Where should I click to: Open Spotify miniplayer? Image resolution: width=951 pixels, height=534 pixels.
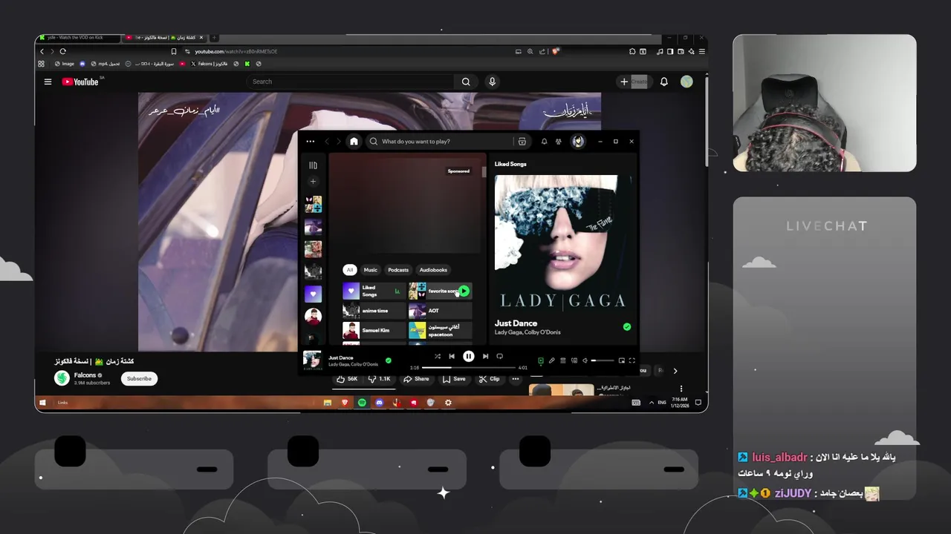coord(621,360)
